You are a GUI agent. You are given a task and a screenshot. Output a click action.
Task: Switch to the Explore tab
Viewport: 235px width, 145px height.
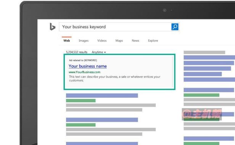(x=153, y=40)
